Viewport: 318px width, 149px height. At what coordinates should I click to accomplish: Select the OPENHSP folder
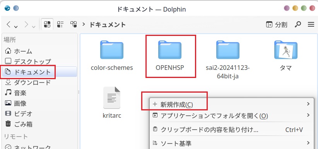pyautogui.click(x=170, y=56)
